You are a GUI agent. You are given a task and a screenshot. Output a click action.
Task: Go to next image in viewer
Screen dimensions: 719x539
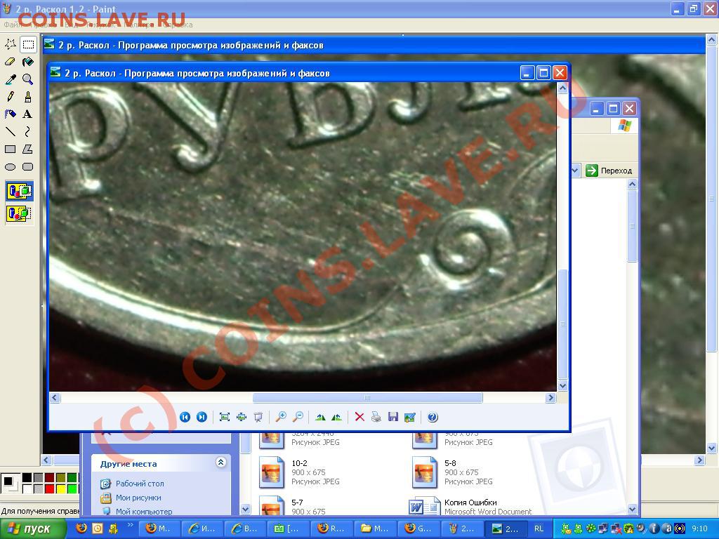coord(202,417)
